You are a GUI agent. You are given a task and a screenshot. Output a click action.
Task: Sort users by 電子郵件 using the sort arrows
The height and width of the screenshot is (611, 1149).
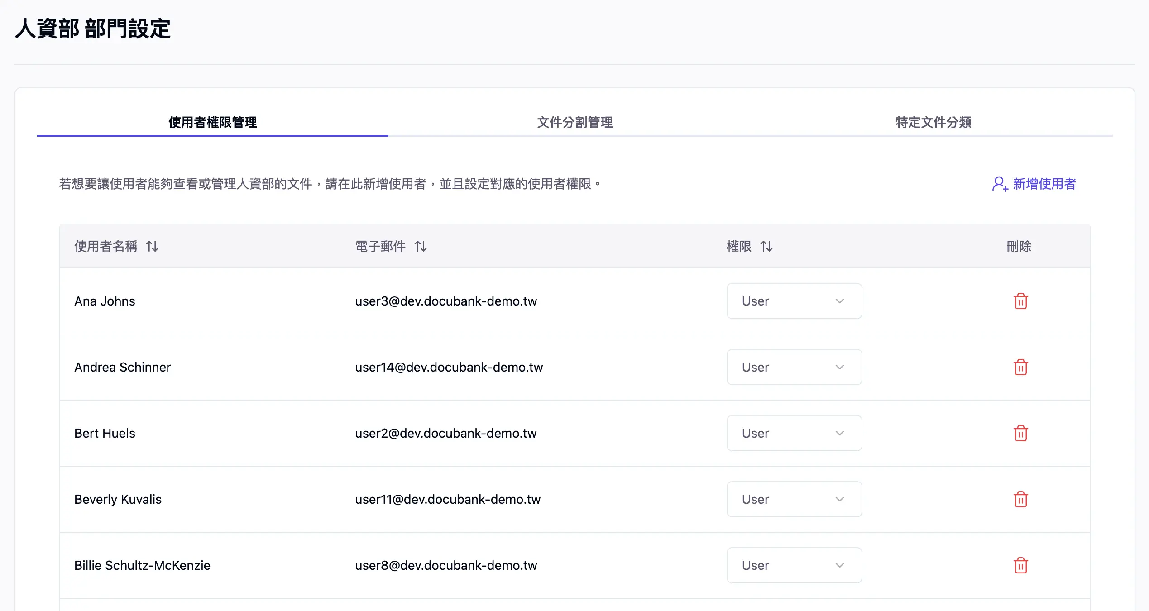tap(420, 246)
